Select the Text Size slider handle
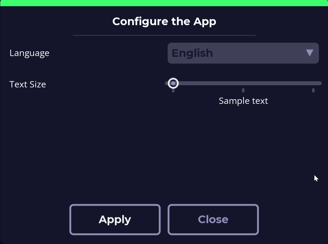 pos(173,83)
